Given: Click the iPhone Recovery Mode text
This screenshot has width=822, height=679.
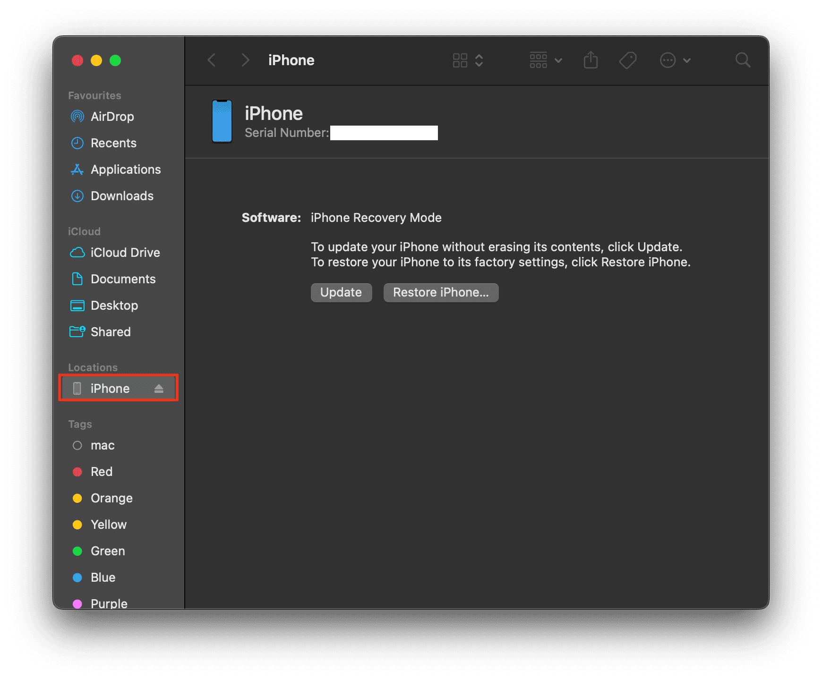Looking at the screenshot, I should coord(376,218).
